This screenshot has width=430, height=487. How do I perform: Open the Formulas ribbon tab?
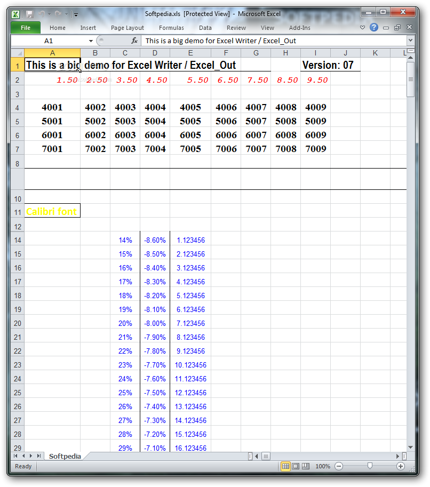point(171,28)
